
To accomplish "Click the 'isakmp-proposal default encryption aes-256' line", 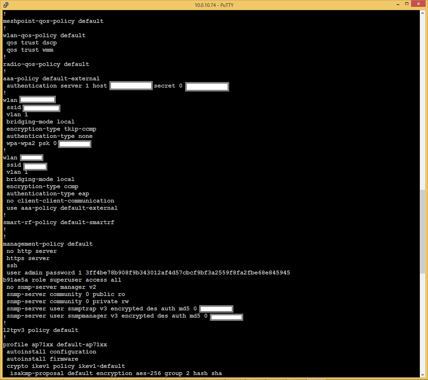I will click(116, 373).
